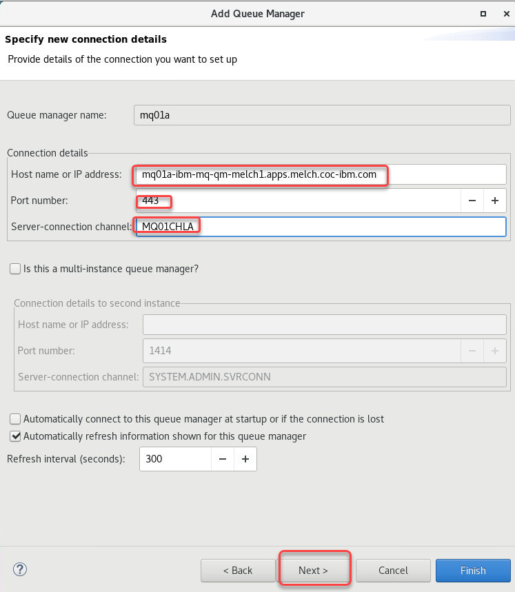Proceed with the Next button
The height and width of the screenshot is (592, 515).
[313, 571]
